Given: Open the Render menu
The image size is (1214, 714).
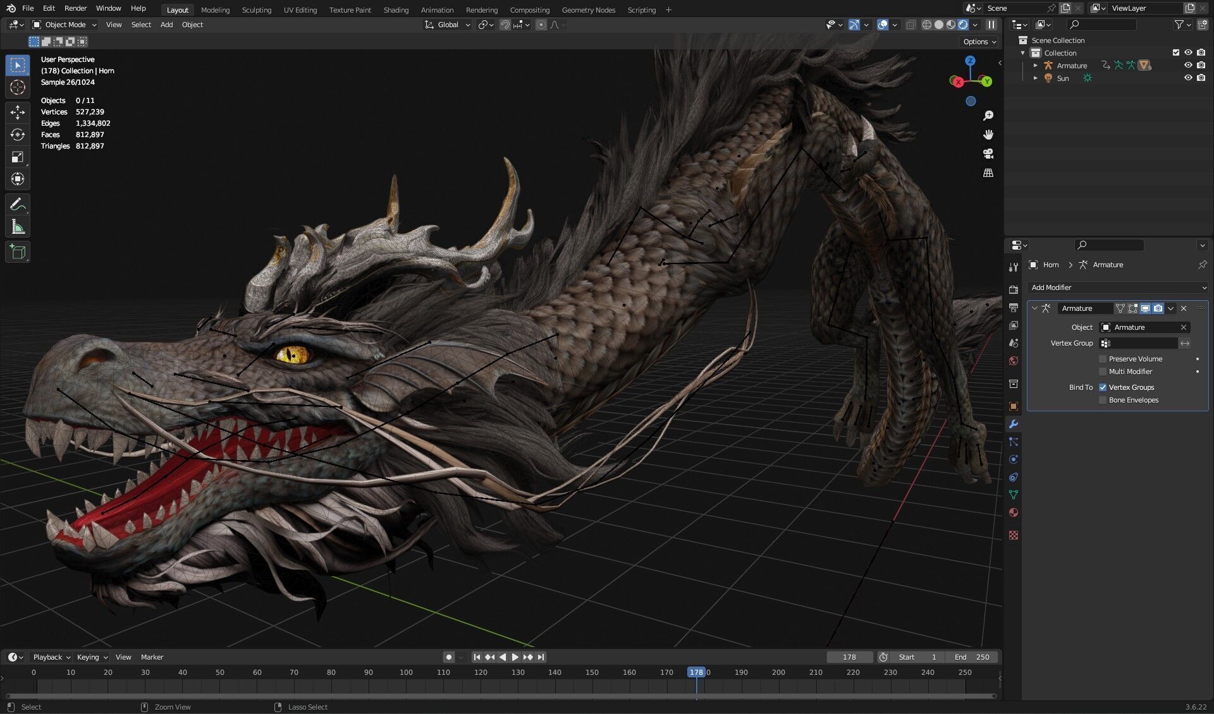Looking at the screenshot, I should 75,8.
